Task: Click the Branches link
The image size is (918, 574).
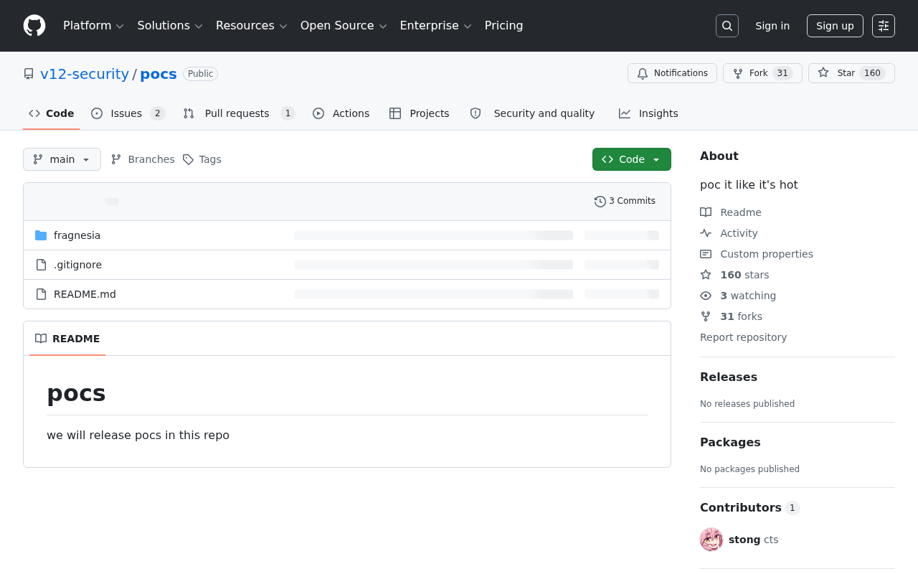Action: 143,159
